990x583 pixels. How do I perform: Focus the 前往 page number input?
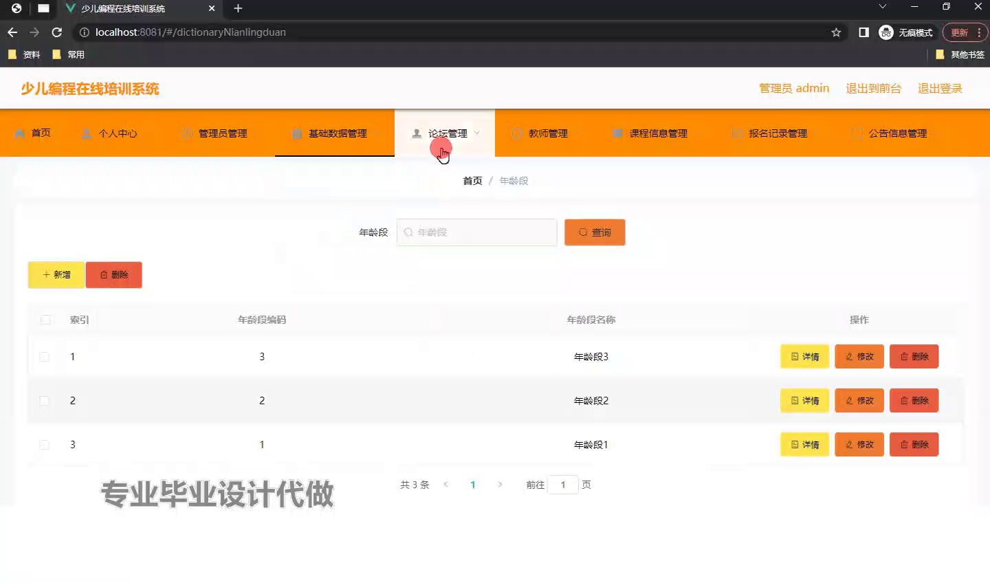coord(563,485)
